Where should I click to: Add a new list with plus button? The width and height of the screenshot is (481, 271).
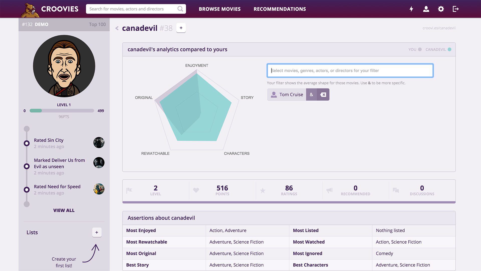point(97,232)
